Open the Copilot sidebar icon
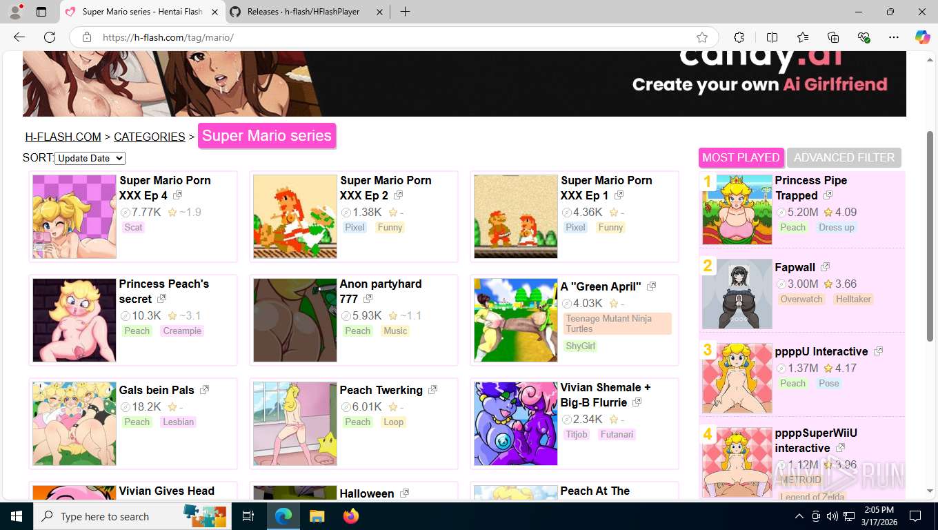This screenshot has width=938, height=530. coord(923,37)
